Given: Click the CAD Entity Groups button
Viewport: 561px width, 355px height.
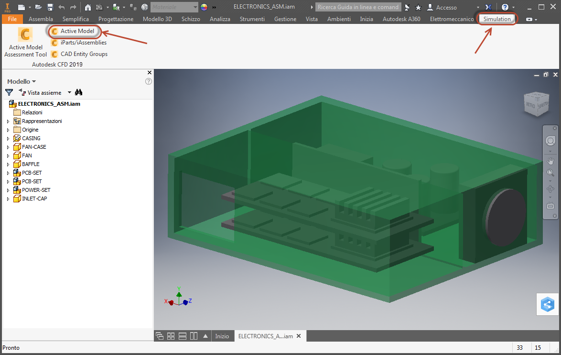Looking at the screenshot, I should (x=79, y=54).
